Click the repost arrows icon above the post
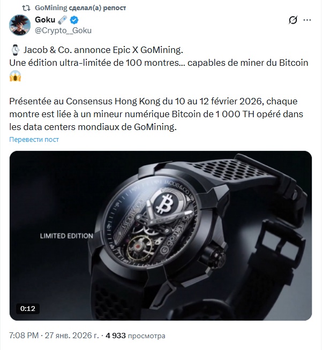Screen dimensions: 322x350 26,8
